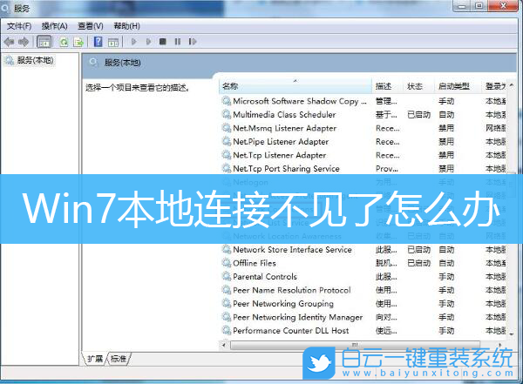Click the Back arrow toolbar icon
523x384 pixels.
[x=9, y=42]
